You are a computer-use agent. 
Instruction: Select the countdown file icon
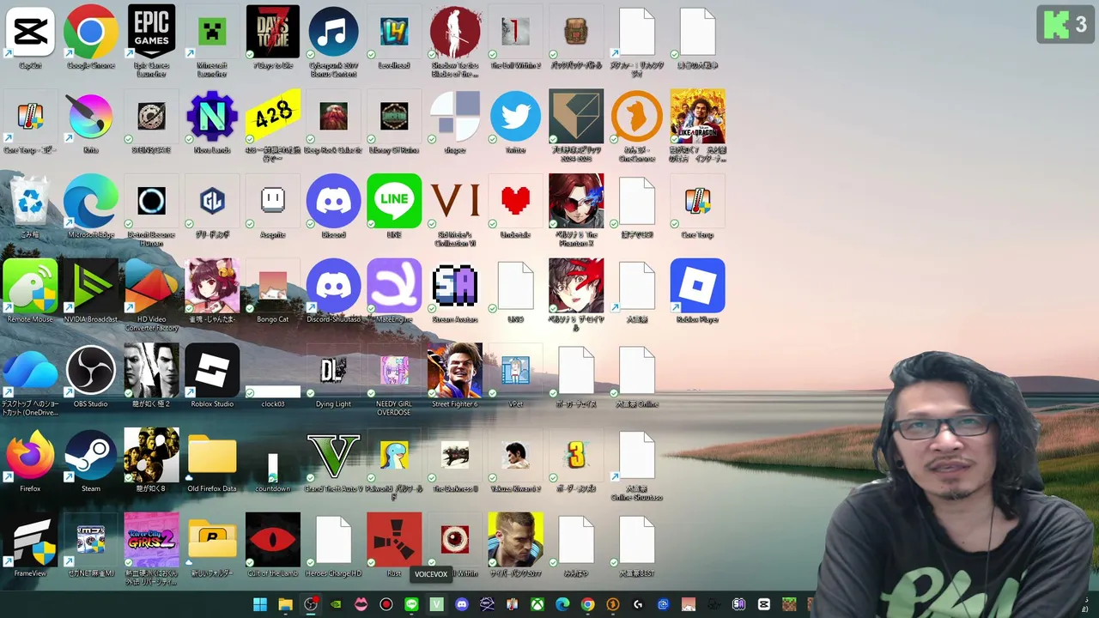[x=273, y=466]
